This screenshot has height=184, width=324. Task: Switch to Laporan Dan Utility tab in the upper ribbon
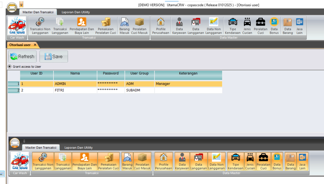point(76,12)
